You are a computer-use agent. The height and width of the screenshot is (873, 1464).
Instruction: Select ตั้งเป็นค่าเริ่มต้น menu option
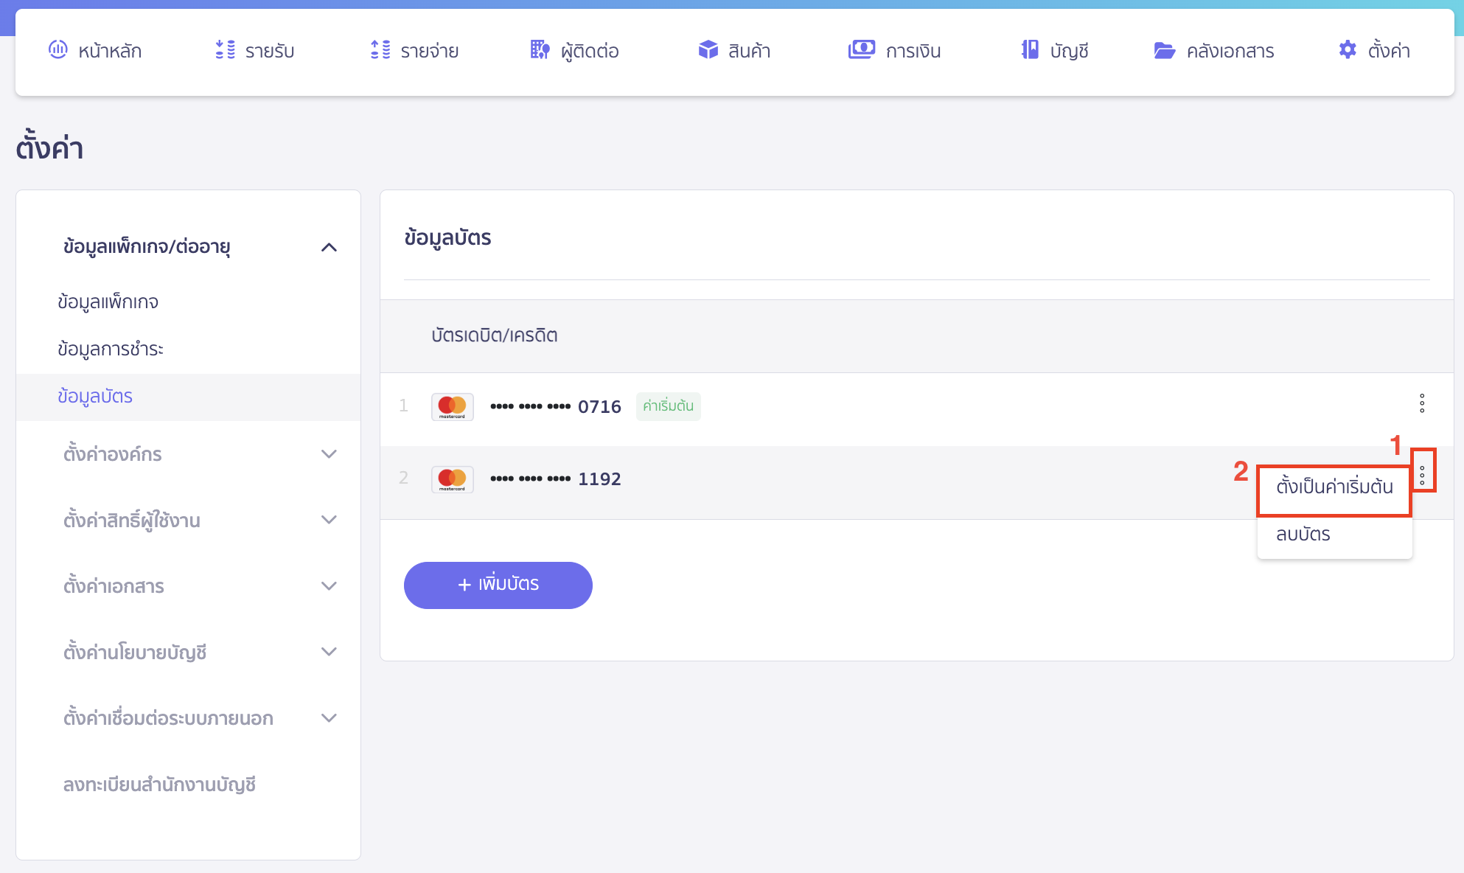pyautogui.click(x=1334, y=487)
